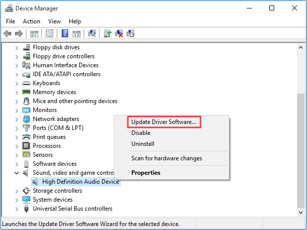This screenshot has width=307, height=230.
Task: Select the Sensors label
Action: click(x=43, y=154)
